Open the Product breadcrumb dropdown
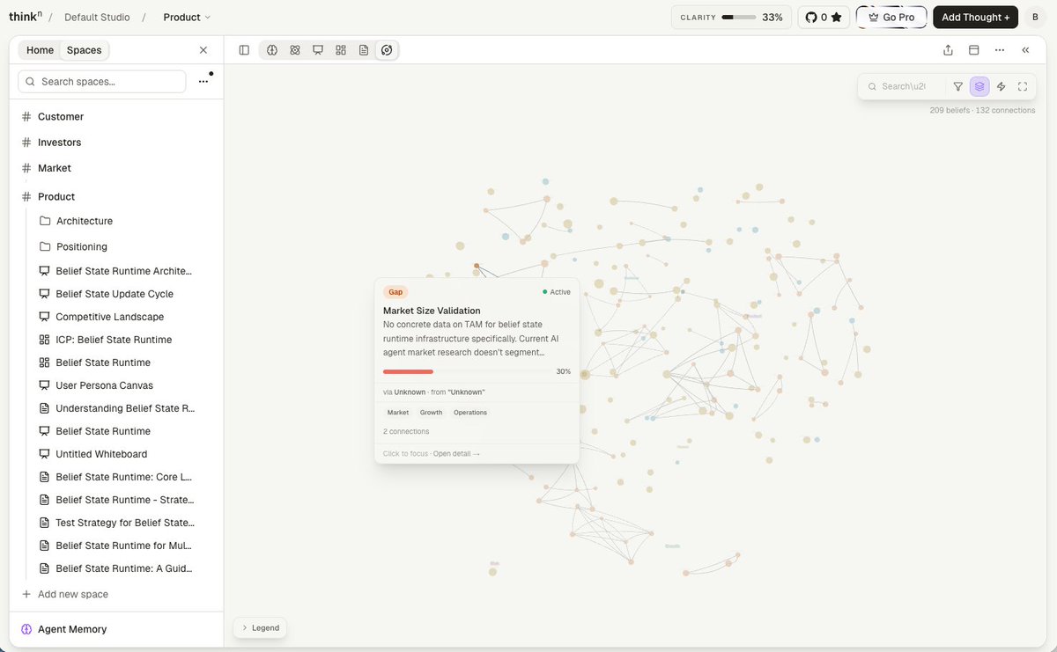Image resolution: width=1057 pixels, height=652 pixels. [x=187, y=17]
